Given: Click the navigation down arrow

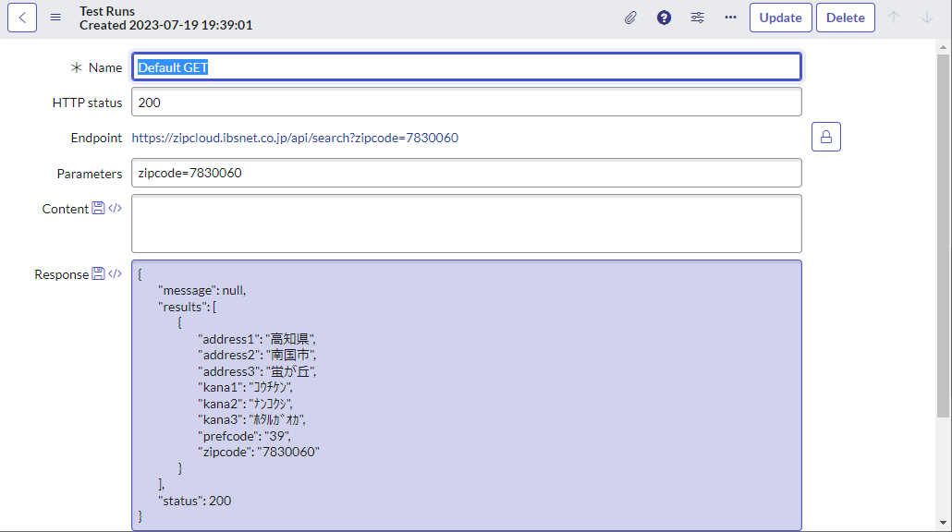Looking at the screenshot, I should click(927, 17).
